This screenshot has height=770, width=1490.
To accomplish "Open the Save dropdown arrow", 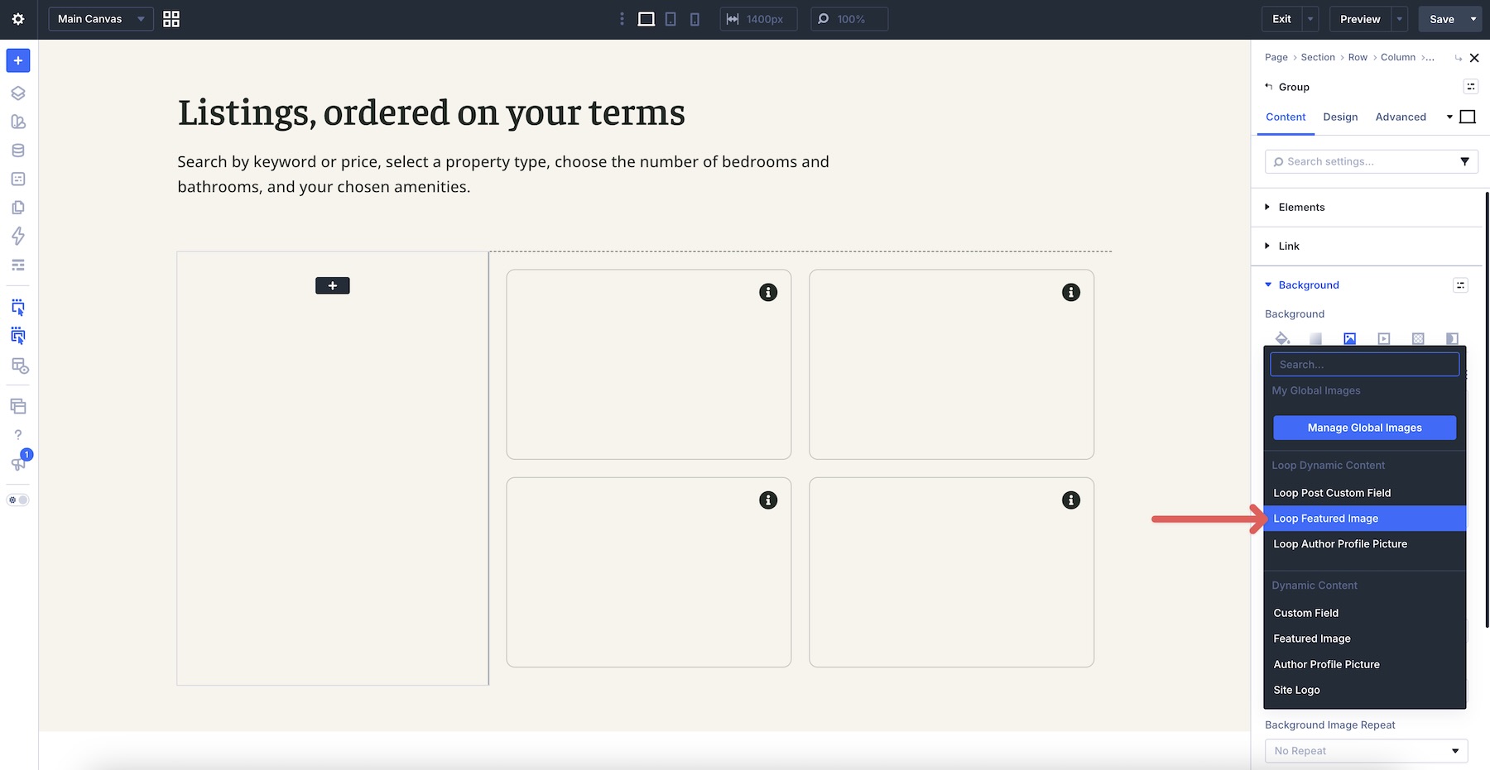I will 1473,19.
